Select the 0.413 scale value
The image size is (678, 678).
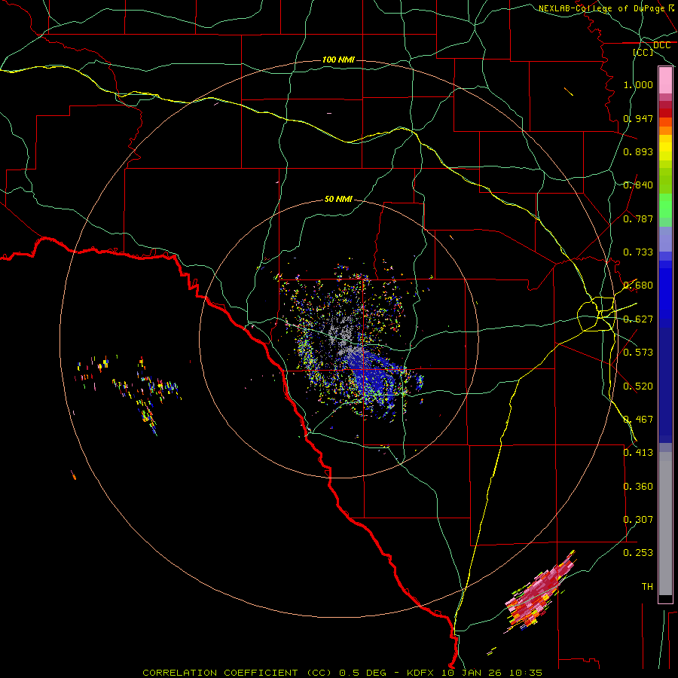pos(638,453)
